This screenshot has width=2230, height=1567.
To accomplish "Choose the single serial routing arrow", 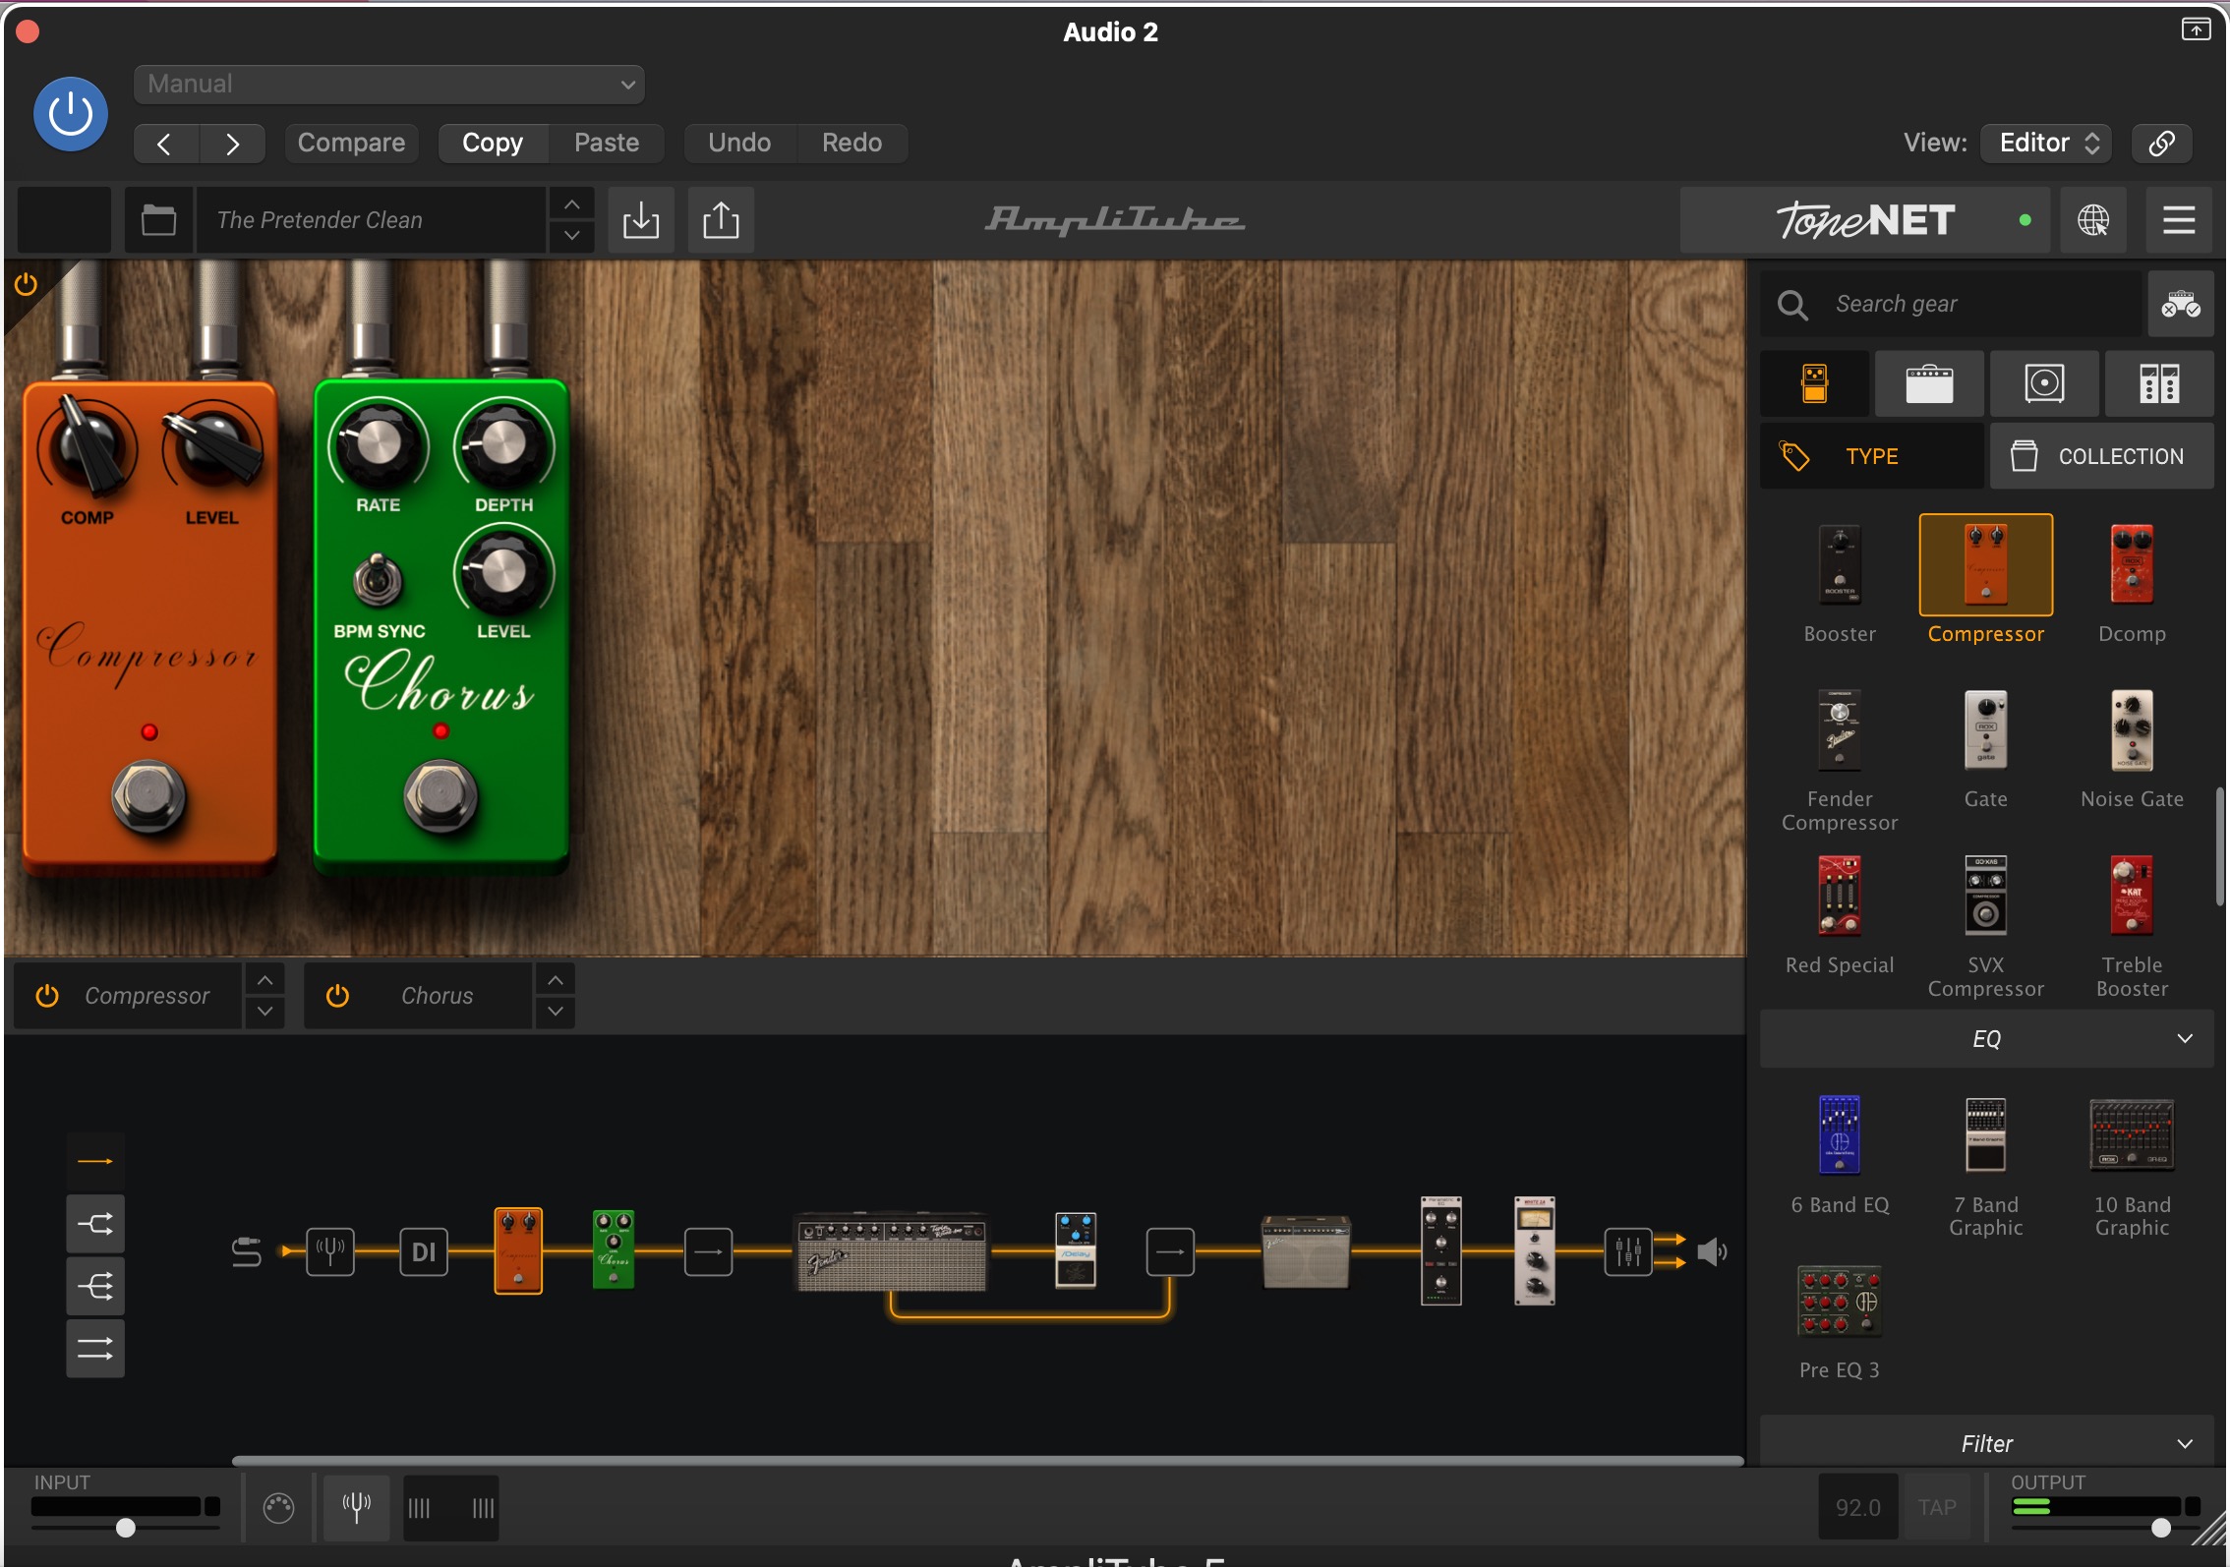I will [95, 1161].
